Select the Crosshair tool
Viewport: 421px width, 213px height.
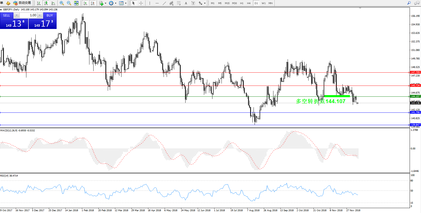(141, 3)
